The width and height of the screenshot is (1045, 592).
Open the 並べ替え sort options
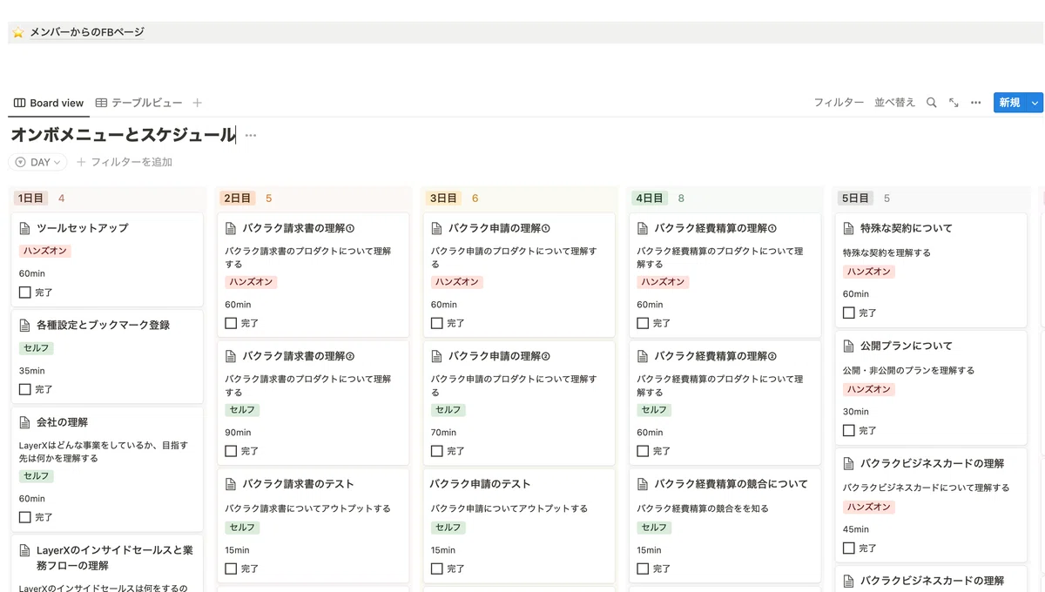(x=895, y=103)
